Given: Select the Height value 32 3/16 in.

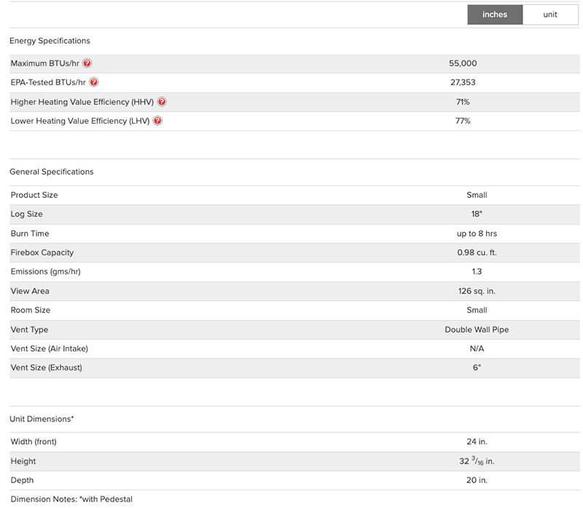Looking at the screenshot, I should coord(477,461).
